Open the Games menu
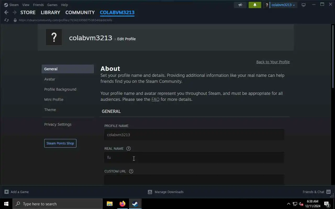The width and height of the screenshot is (335, 209). point(52,5)
